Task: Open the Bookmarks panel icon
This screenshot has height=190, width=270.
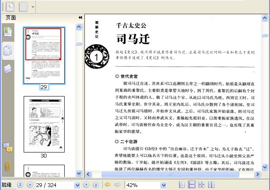Action: pos(8,32)
